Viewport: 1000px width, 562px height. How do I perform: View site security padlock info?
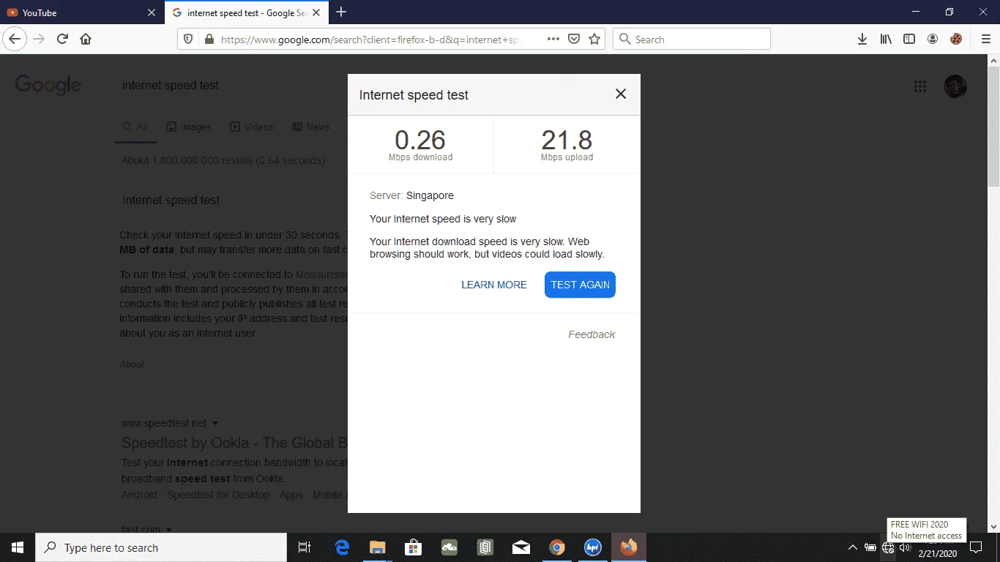tap(209, 40)
